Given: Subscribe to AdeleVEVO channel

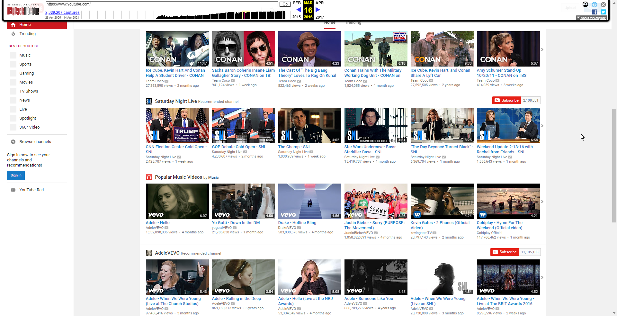Looking at the screenshot, I should pyautogui.click(x=505, y=252).
